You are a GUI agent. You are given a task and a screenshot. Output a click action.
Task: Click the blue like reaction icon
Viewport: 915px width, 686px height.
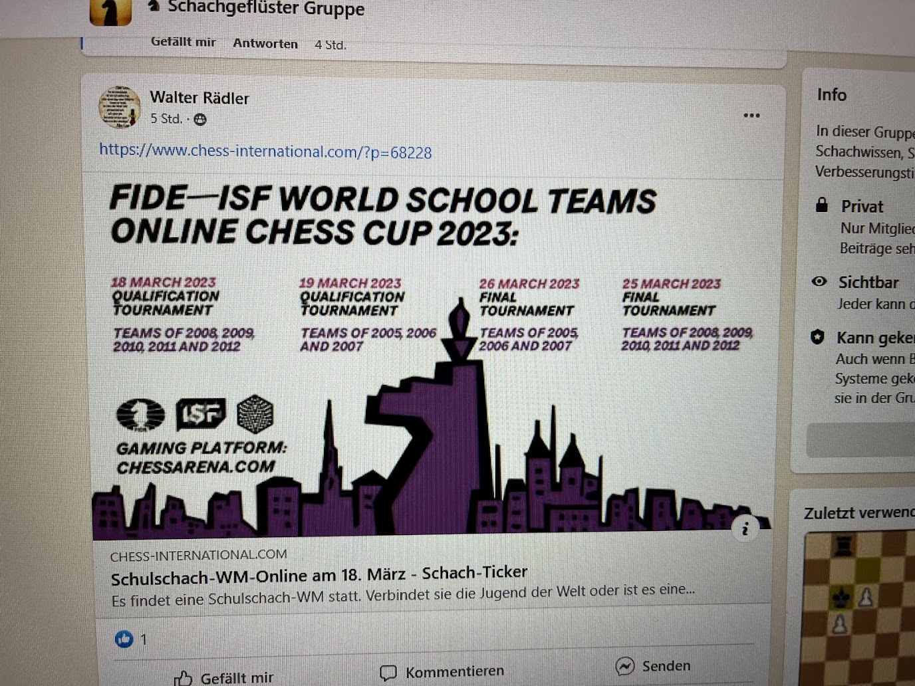tap(124, 639)
